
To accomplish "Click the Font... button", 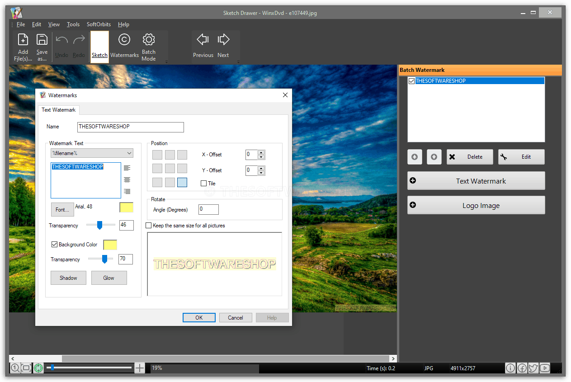I will coord(62,209).
